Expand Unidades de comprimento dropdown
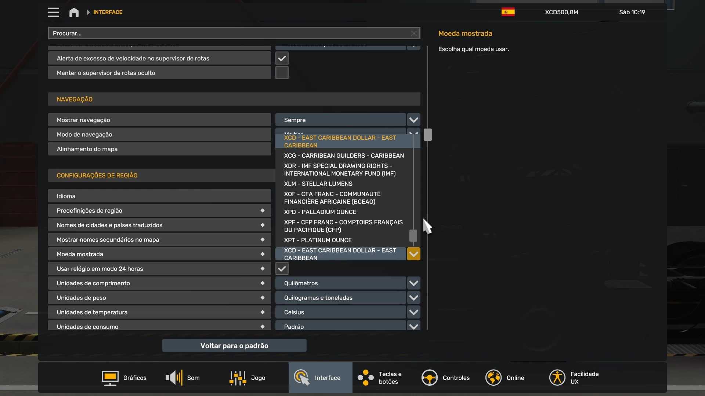 coord(413,283)
